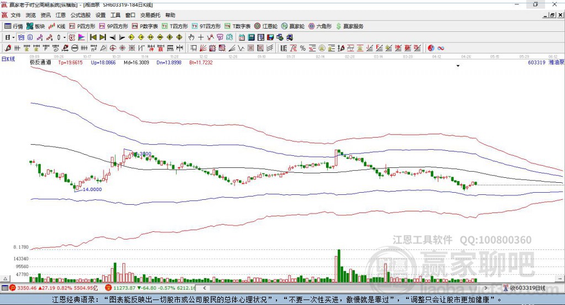Image resolution: width=565 pixels, height=305 pixels.
Task: Click the 收603319日线 status indicator
Action: [524, 288]
